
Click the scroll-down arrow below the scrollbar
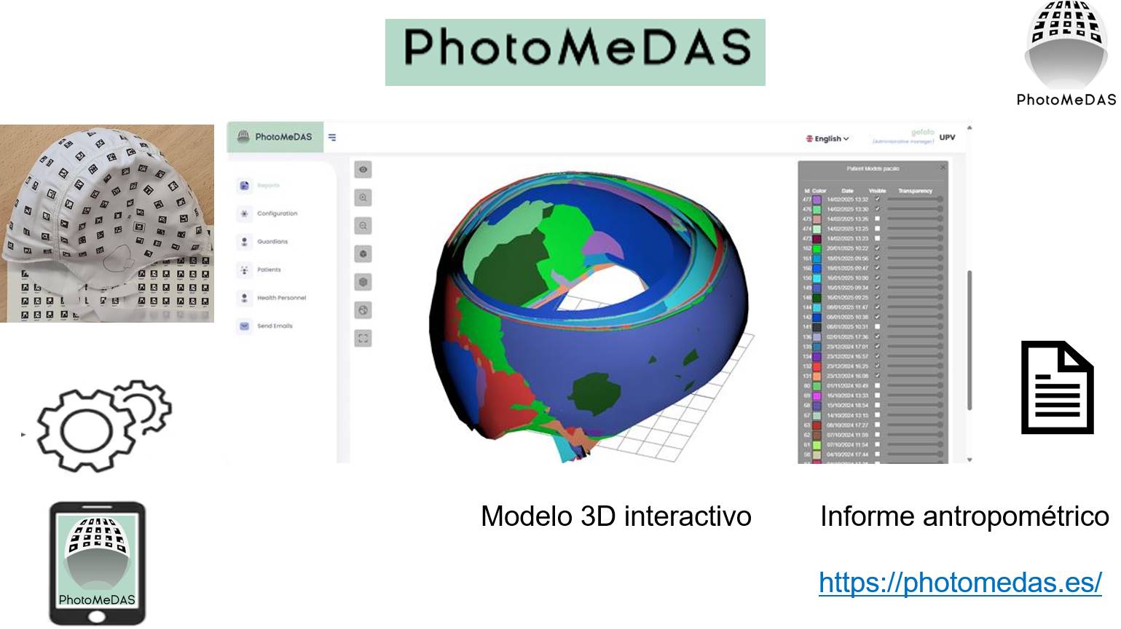(969, 460)
